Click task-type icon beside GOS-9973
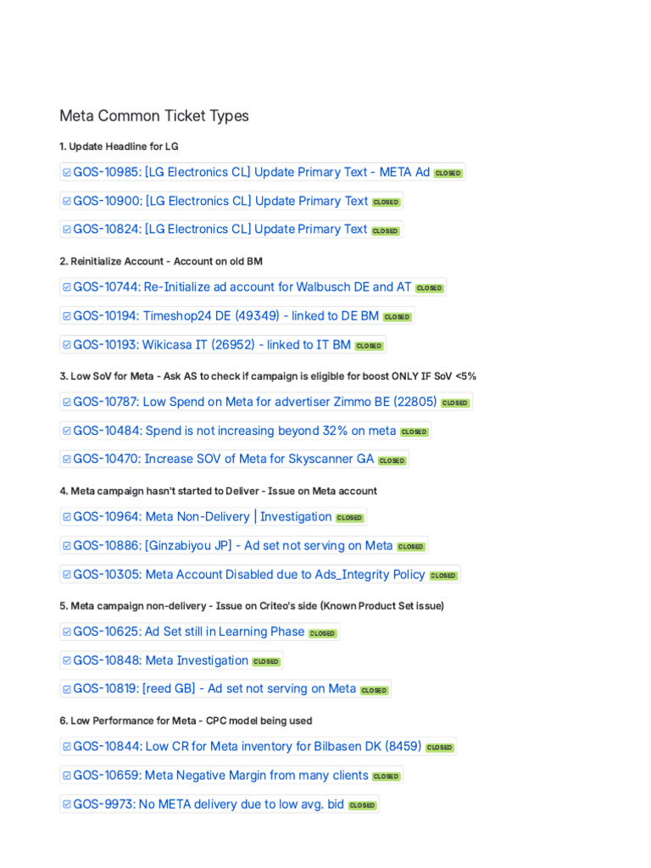Viewport: 651px width, 868px height. click(x=67, y=804)
